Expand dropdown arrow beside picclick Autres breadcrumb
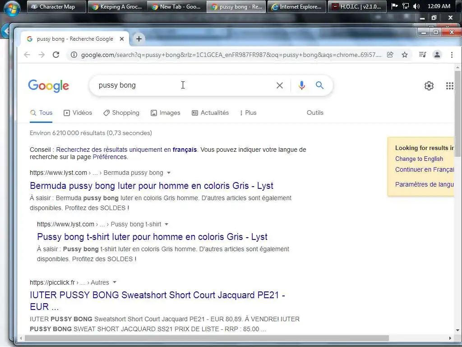 115,282
